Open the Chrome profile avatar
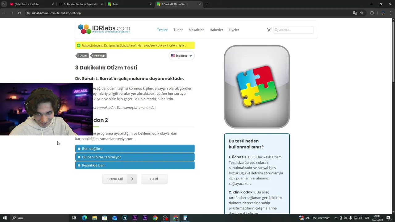The image size is (395, 222). [383, 13]
